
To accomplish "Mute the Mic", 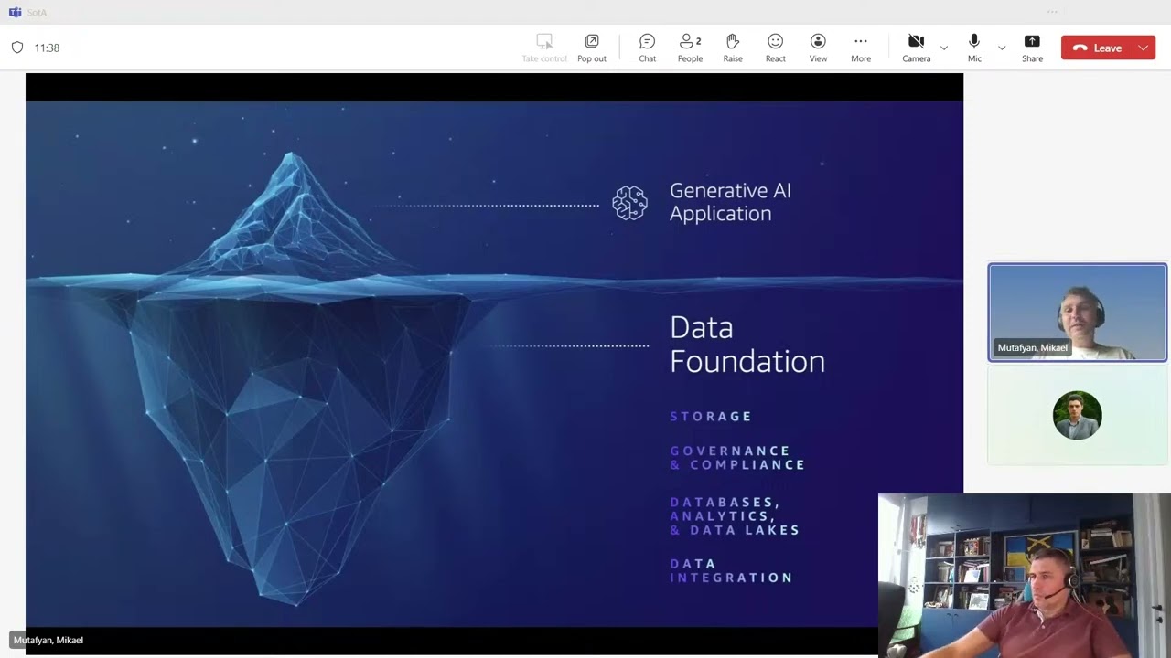I will tap(974, 48).
